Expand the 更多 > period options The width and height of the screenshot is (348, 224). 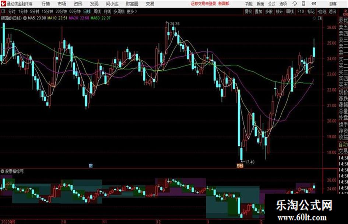132,11
